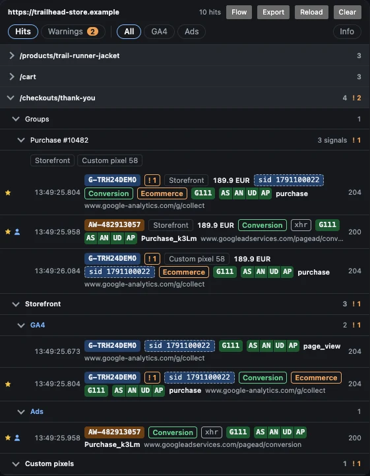Collapse the Ads subsection
Viewport: 370px width, 476px height.
coord(185,412)
